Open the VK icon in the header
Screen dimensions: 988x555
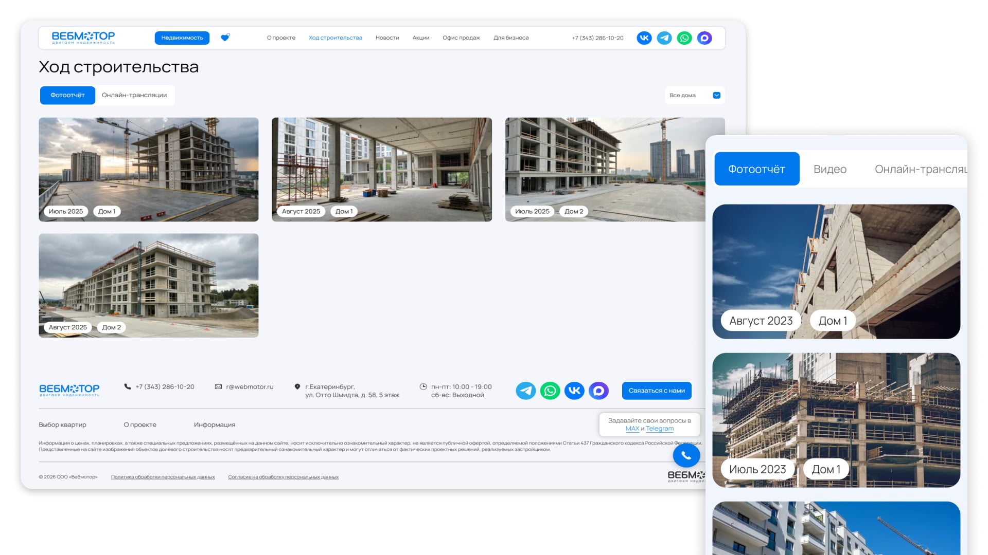644,38
